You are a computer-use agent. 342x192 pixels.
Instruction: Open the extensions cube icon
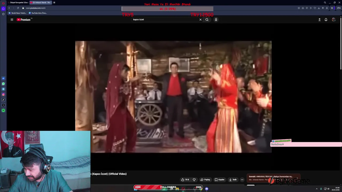coord(332,8)
